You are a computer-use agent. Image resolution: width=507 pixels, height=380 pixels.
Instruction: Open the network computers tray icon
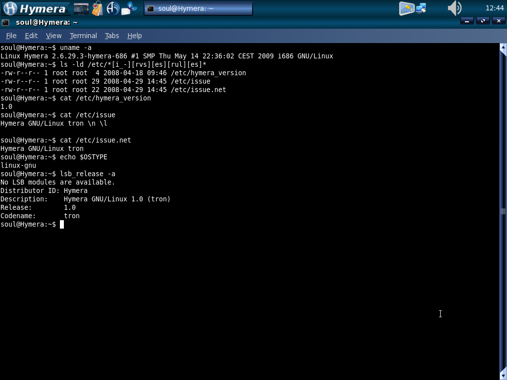pos(421,8)
